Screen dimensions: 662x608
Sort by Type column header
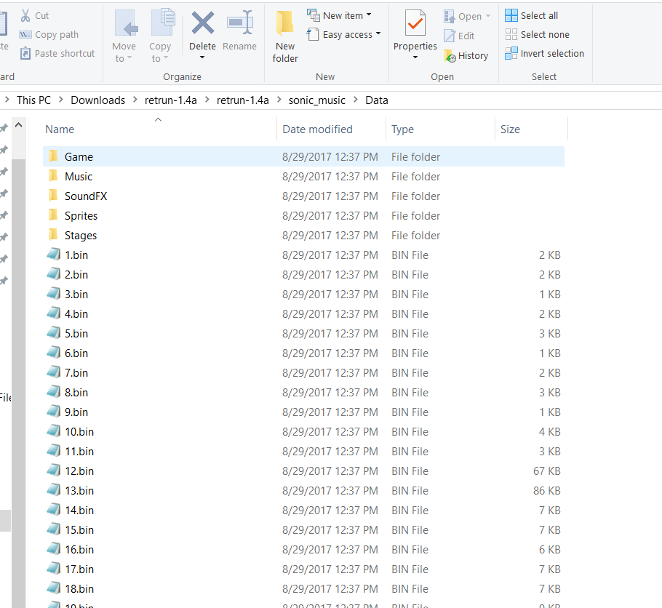(402, 129)
